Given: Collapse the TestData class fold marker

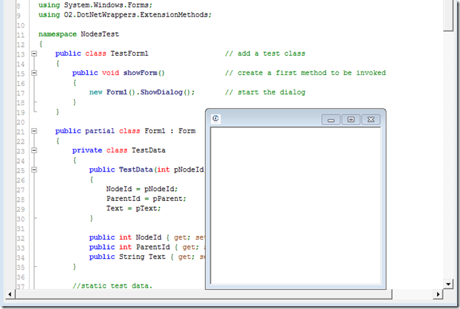Looking at the screenshot, I should (34, 150).
